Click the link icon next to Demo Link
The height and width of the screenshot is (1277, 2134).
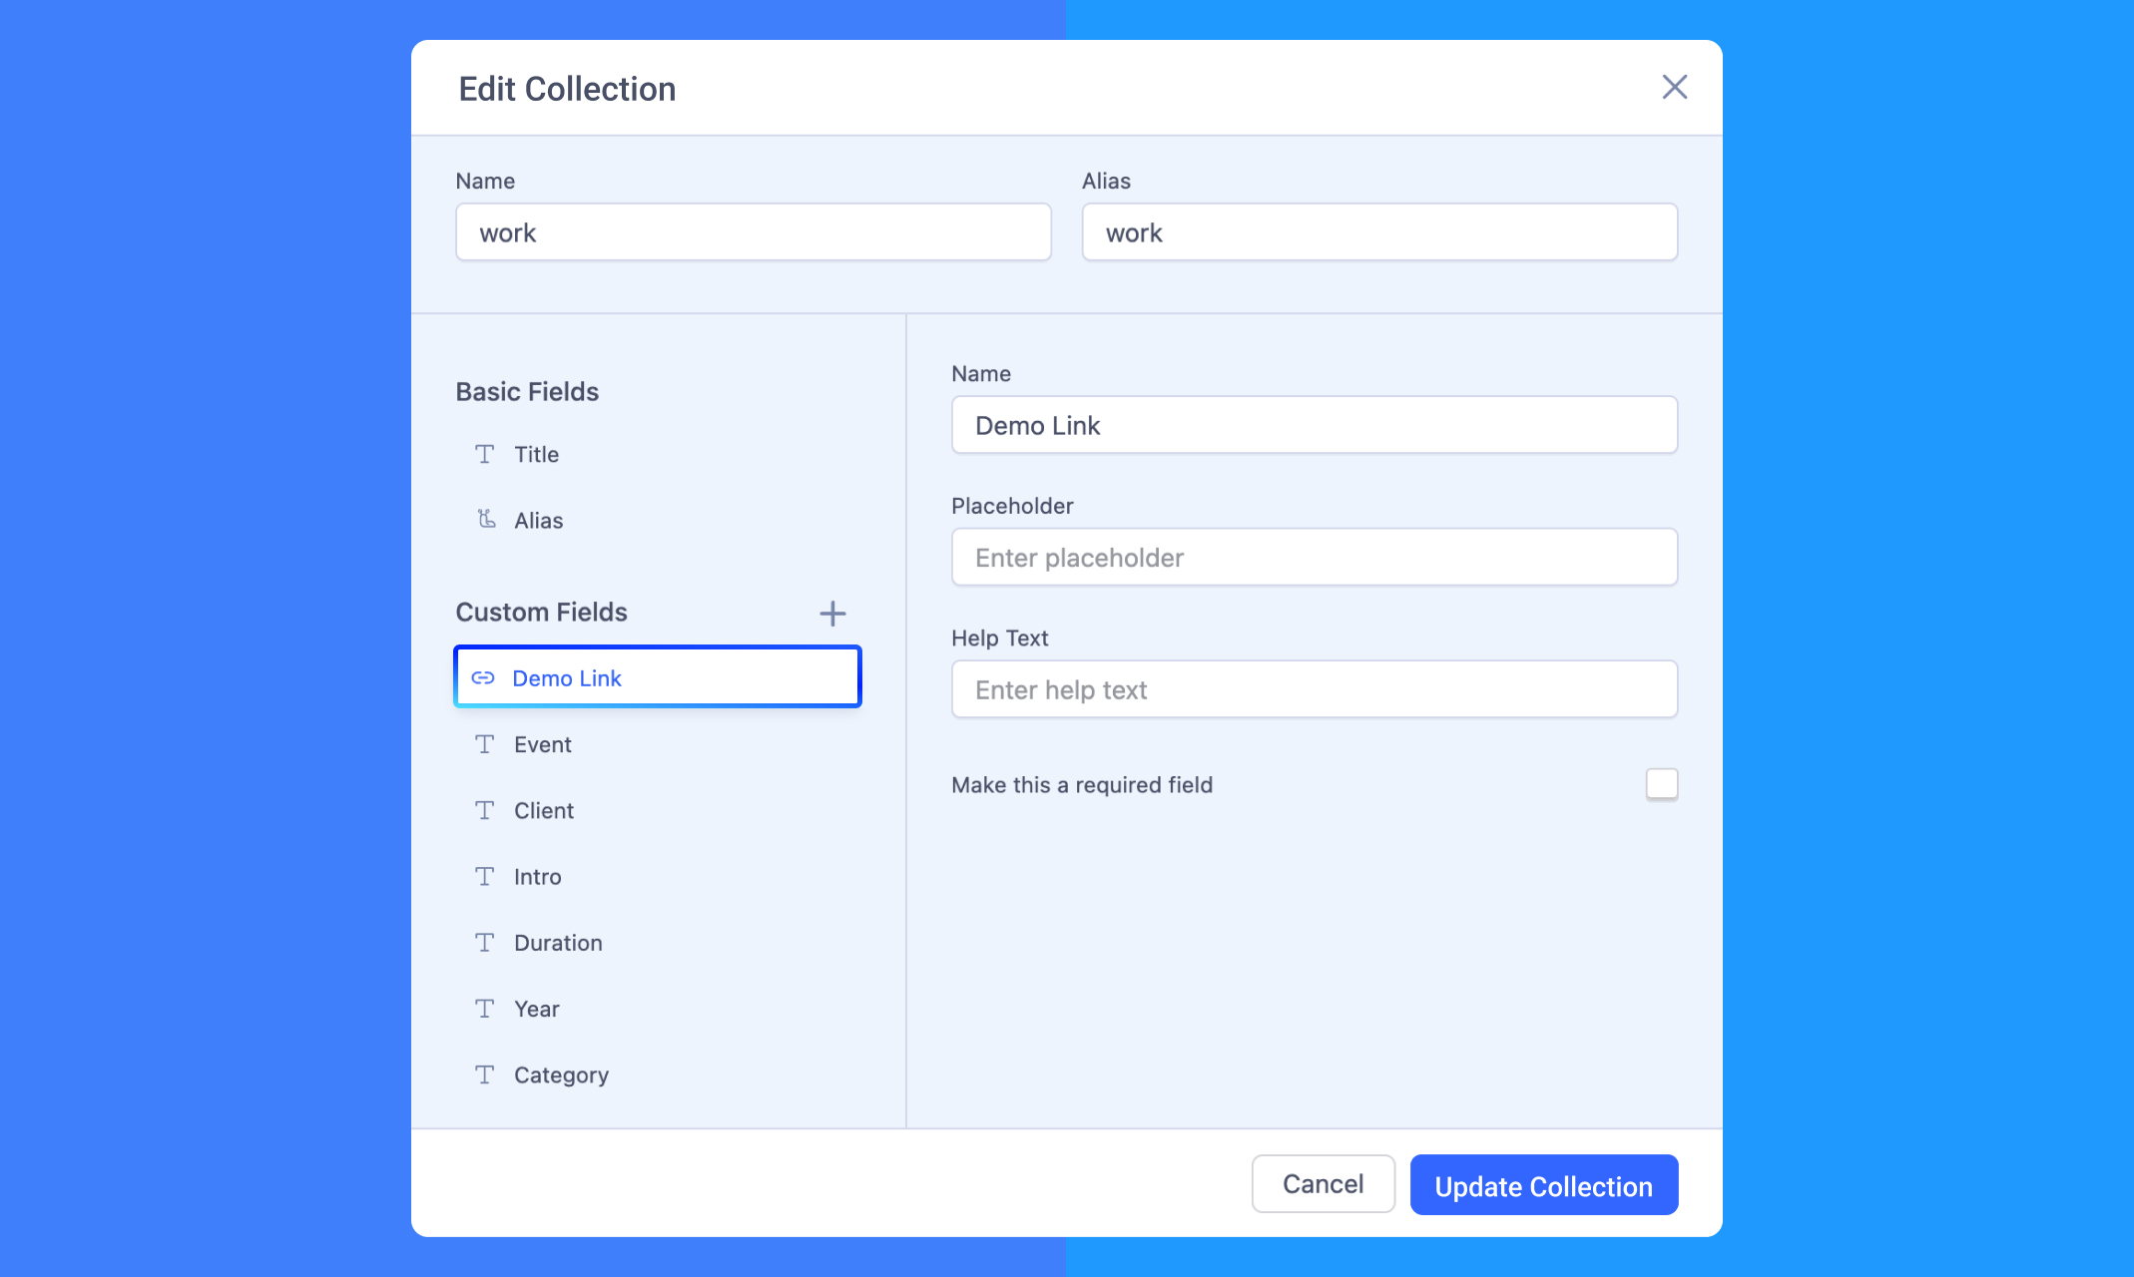click(483, 677)
